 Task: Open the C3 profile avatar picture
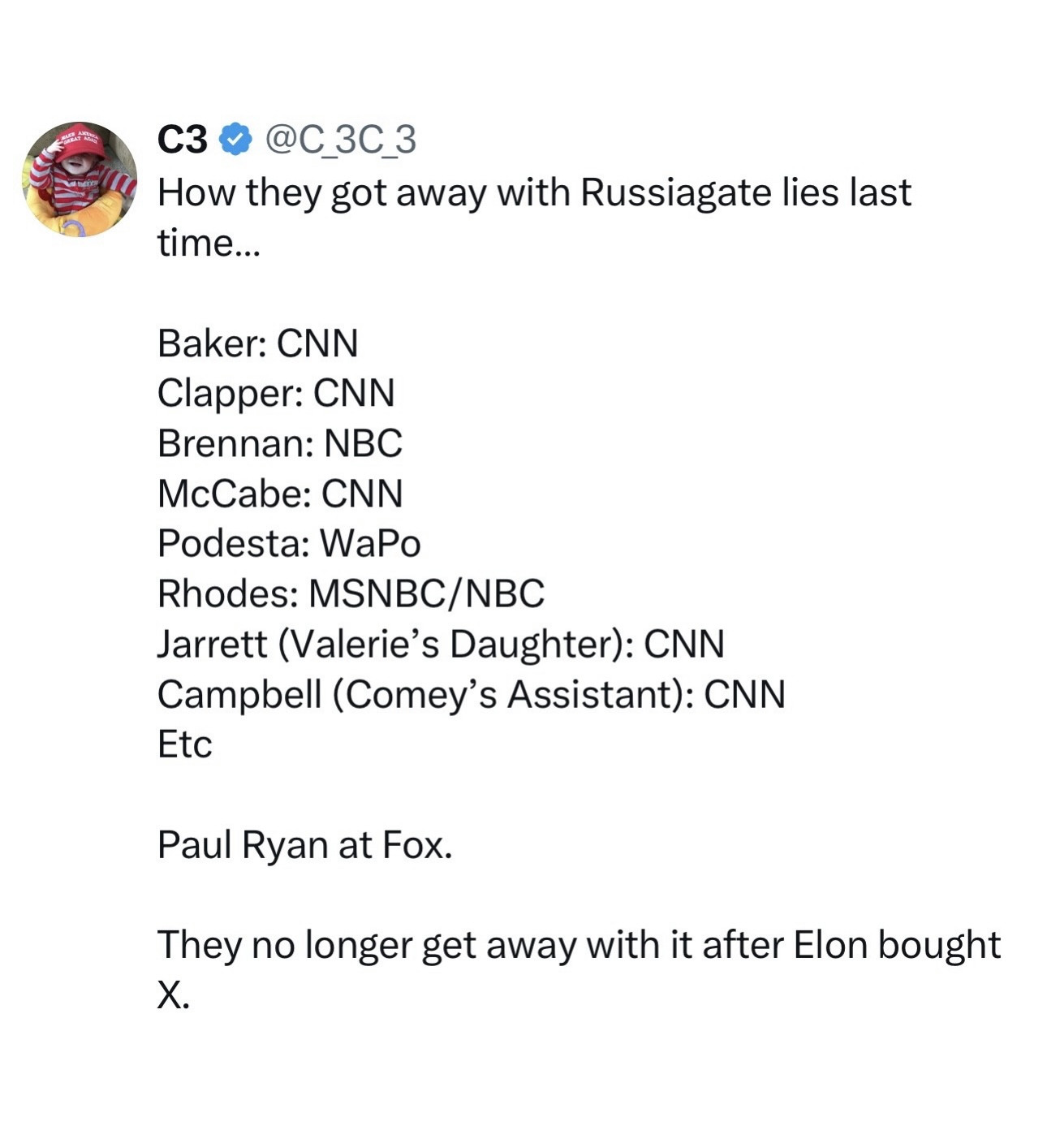coord(80,179)
